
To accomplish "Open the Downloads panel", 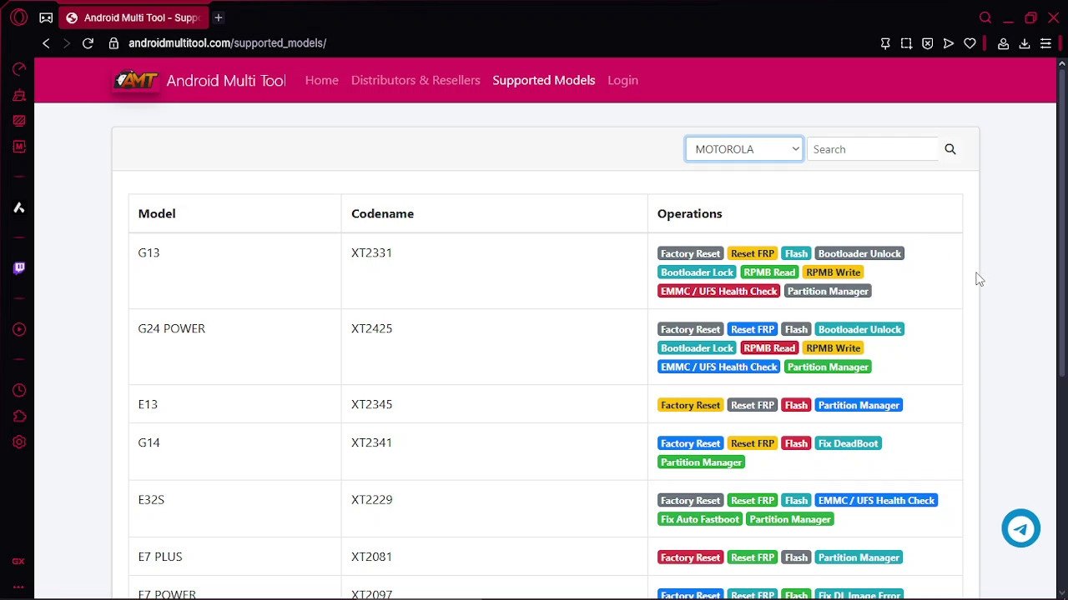I will coord(1025,43).
